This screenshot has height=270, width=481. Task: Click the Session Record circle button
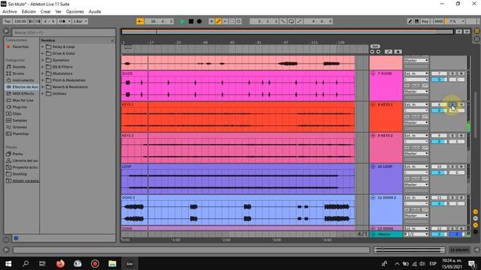(239, 21)
